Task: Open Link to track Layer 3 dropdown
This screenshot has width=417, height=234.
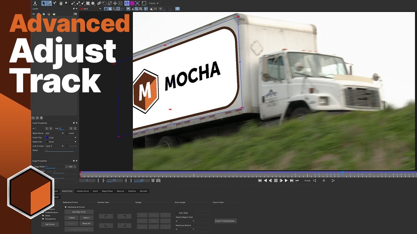Action: (55, 146)
